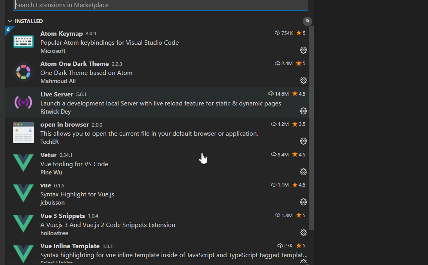Click publisher name Ritwick Dey
Viewport: 428px width, 265px height.
[56, 112]
